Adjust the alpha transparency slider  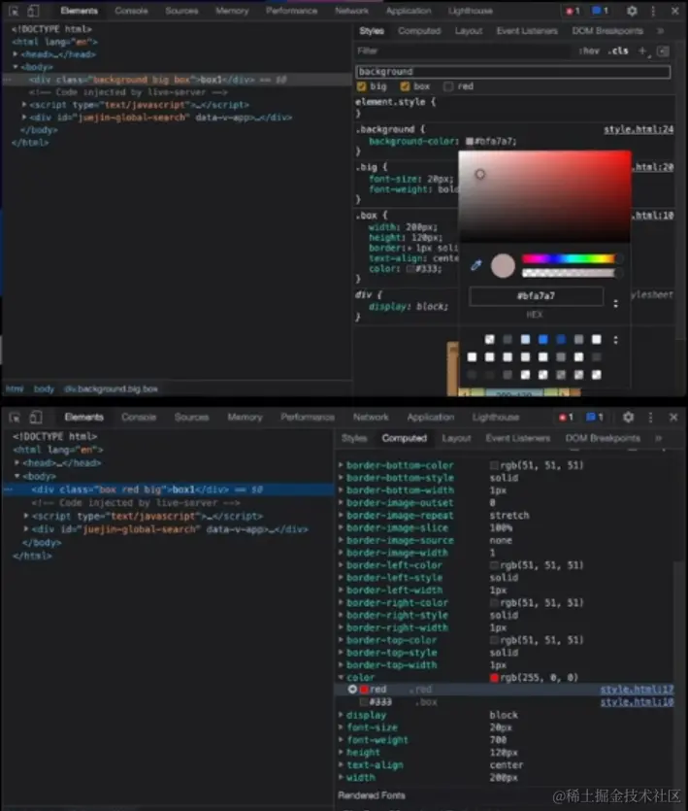[569, 273]
